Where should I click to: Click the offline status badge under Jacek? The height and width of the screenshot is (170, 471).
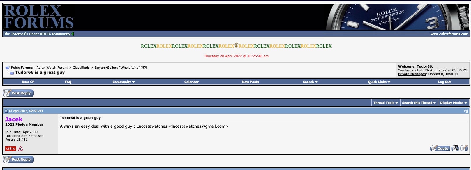tap(10, 149)
